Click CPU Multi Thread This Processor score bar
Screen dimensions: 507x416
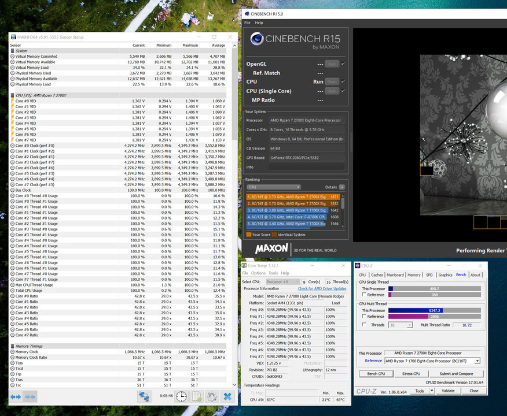pyautogui.click(x=435, y=310)
